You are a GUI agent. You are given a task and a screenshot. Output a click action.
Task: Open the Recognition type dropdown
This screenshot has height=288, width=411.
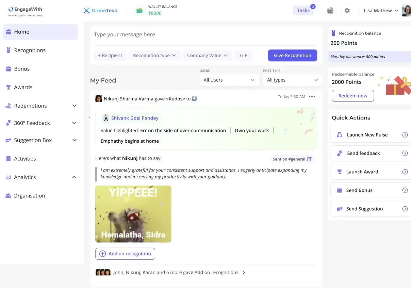(154, 55)
